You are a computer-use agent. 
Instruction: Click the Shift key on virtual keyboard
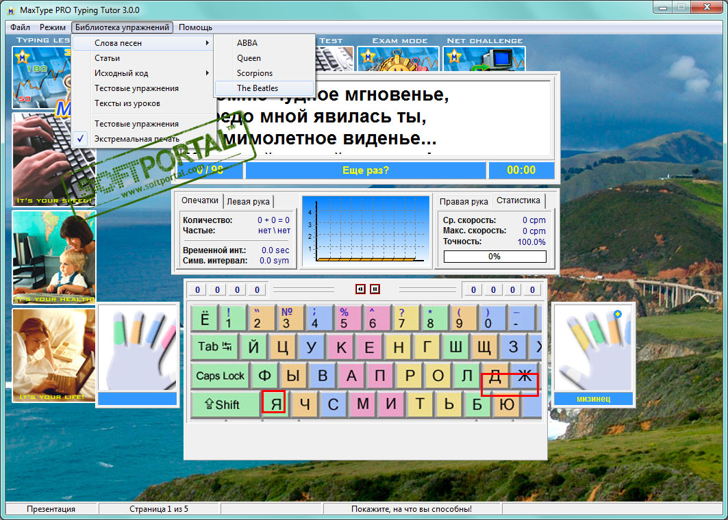click(225, 404)
